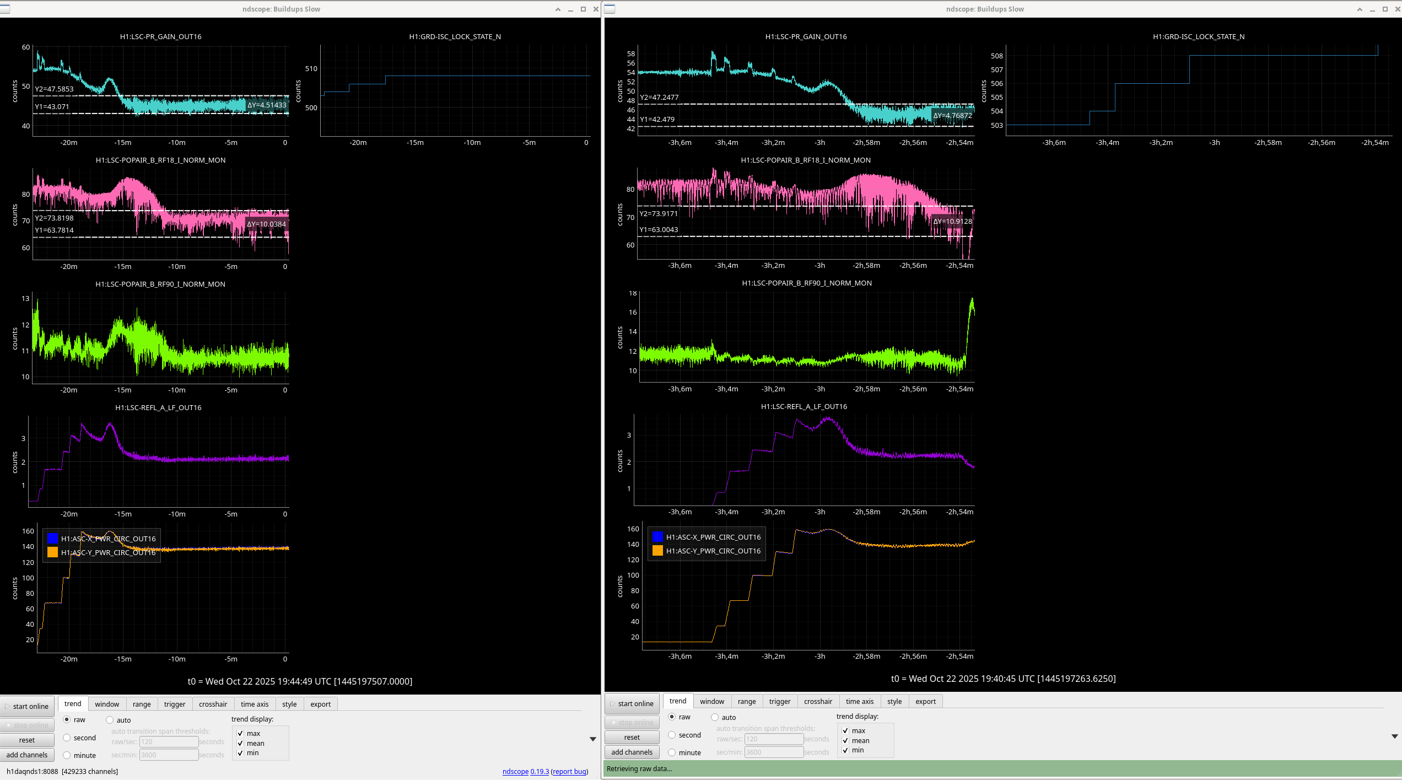Select the second trend radio in left window
The height and width of the screenshot is (780, 1402).
[x=67, y=738]
